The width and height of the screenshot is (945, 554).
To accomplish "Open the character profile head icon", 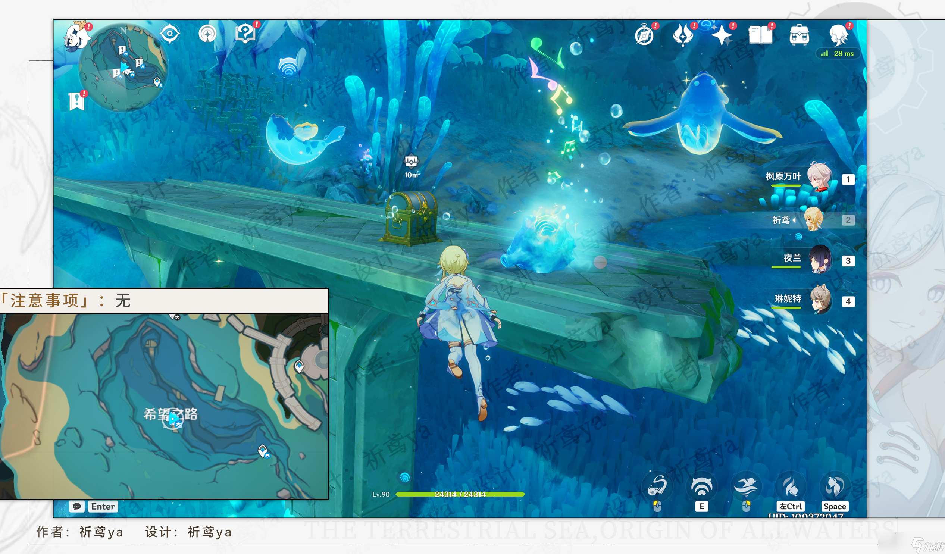I will 839,35.
